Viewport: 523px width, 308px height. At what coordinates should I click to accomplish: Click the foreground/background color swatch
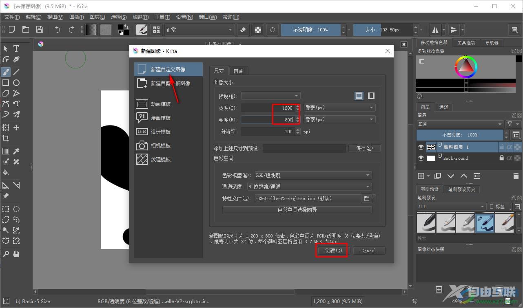point(123,29)
